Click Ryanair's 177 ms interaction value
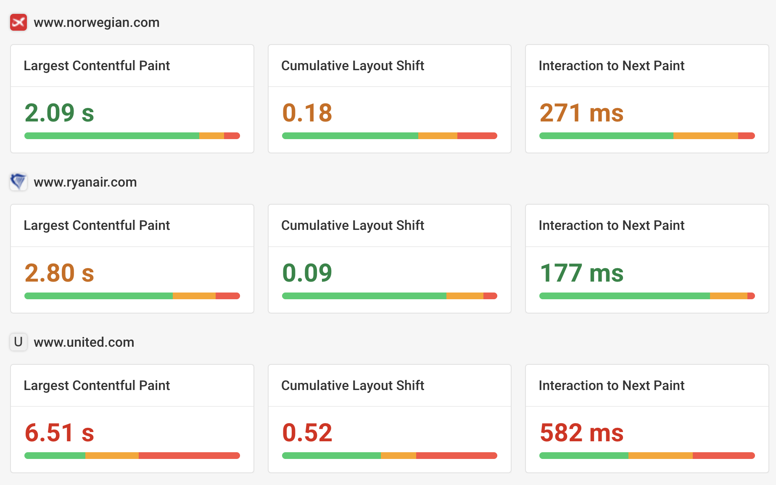Viewport: 776px width, 485px height. coord(581,273)
